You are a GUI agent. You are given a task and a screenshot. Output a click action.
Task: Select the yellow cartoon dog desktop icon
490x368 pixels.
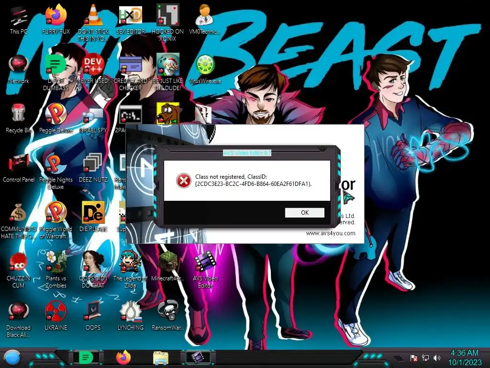(x=168, y=113)
